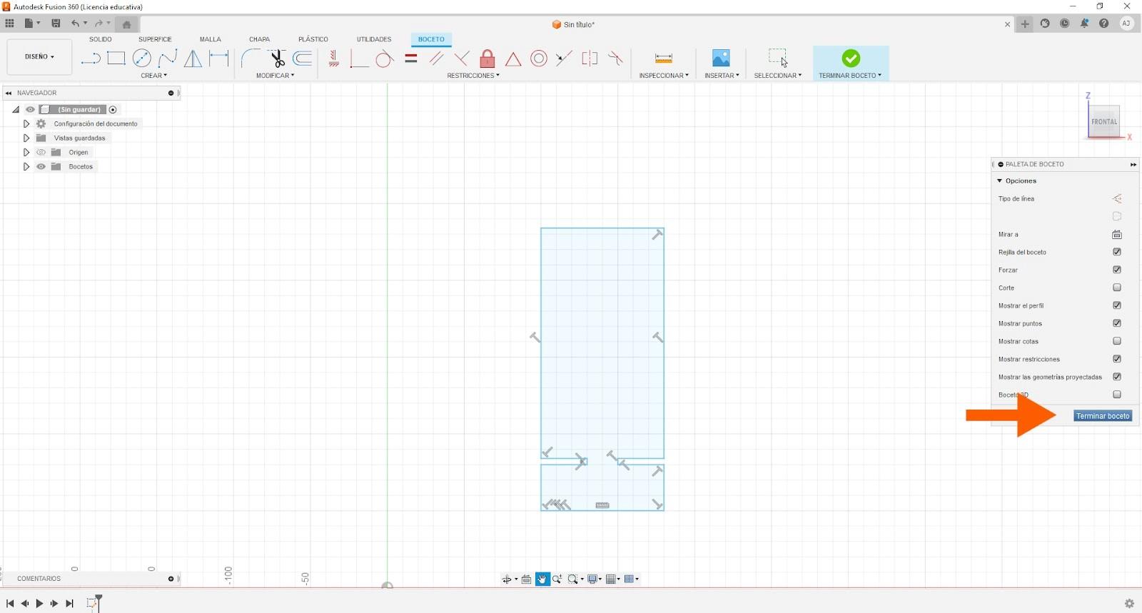
Task: Toggle Mostrar restricciones checkbox
Action: click(1117, 359)
